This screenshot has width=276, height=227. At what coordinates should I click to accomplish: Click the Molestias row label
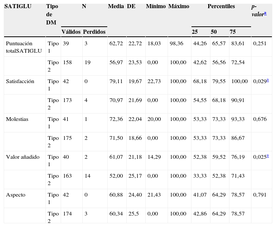pyautogui.click(x=17, y=119)
